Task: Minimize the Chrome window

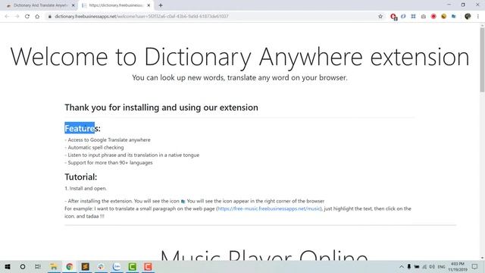Action: point(449,5)
